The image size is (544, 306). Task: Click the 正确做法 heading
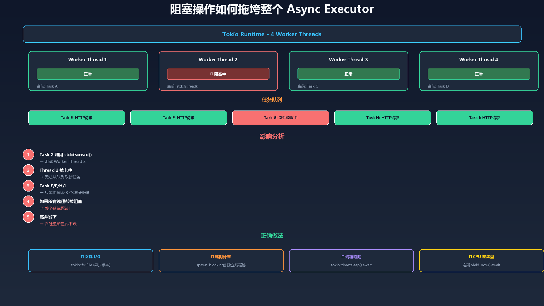point(272,236)
